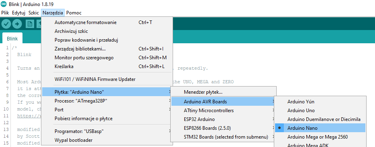Image resolution: width=375 pixels, height=147 pixels.
Task: Select the Arduino Nano radio option
Action: 320,128
